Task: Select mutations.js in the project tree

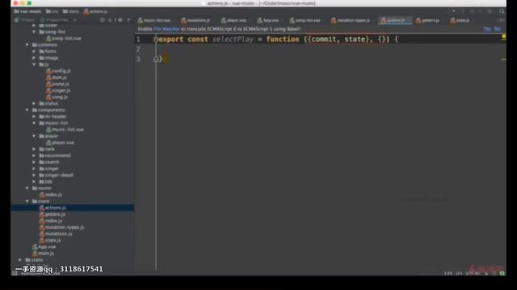Action: click(x=58, y=234)
